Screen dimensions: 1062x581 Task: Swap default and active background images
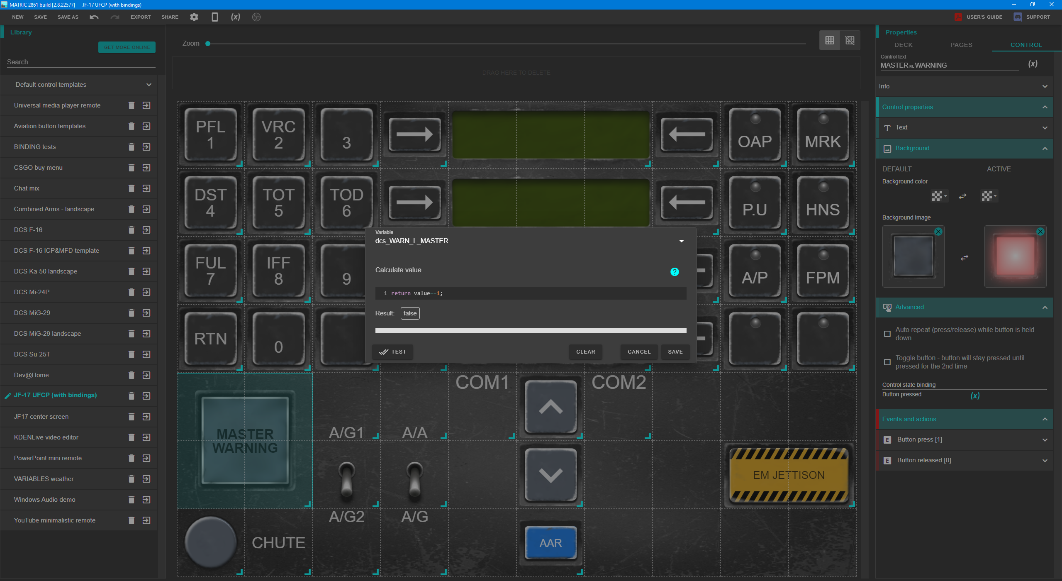[965, 258]
